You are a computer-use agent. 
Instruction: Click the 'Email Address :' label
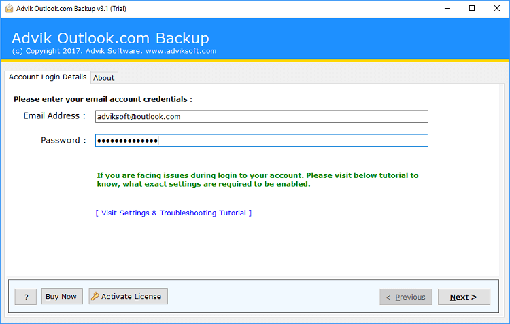click(54, 116)
